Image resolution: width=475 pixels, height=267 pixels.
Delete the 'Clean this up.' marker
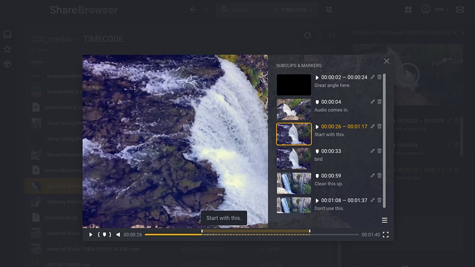[x=380, y=176]
